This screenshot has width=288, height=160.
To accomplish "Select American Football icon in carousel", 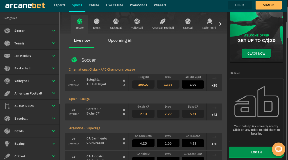I will pos(163,21).
